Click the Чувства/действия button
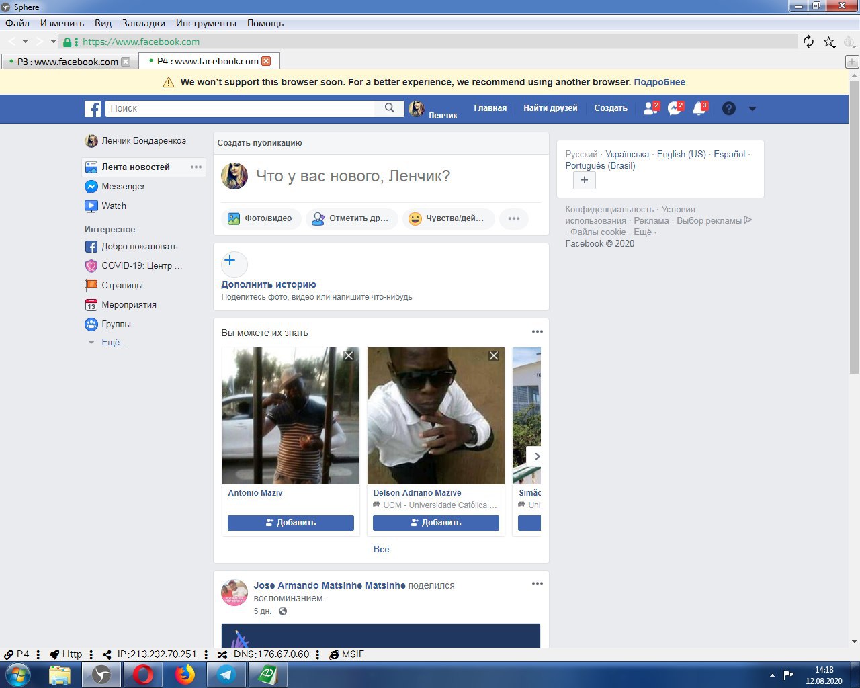860x688 pixels. point(448,218)
